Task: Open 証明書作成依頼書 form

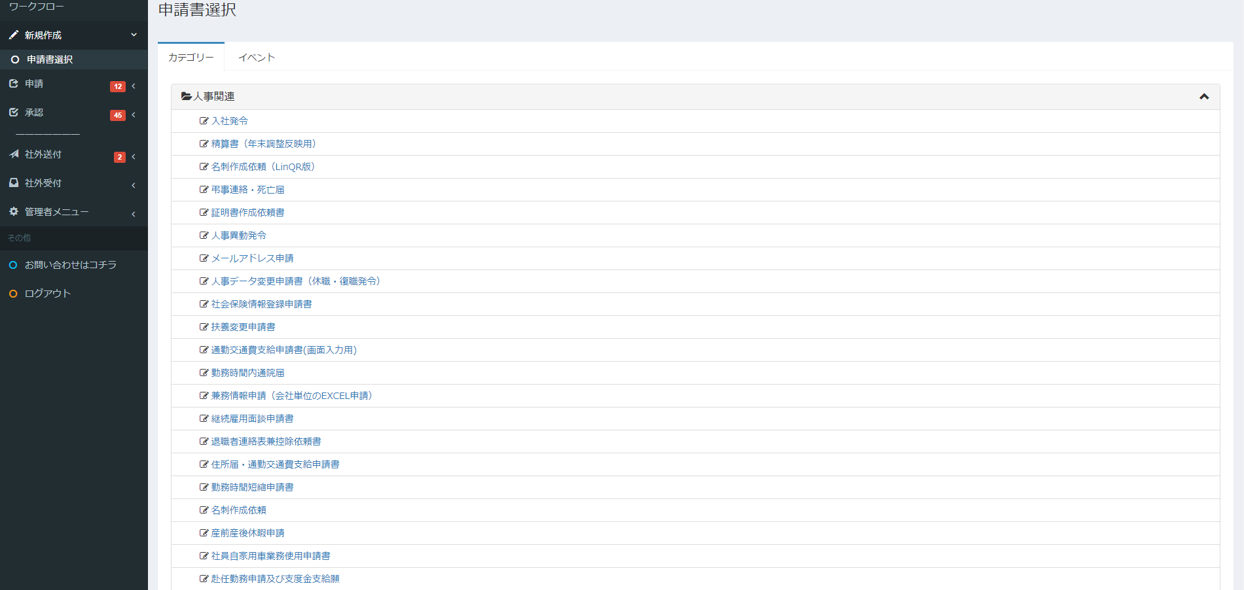Action: (247, 213)
